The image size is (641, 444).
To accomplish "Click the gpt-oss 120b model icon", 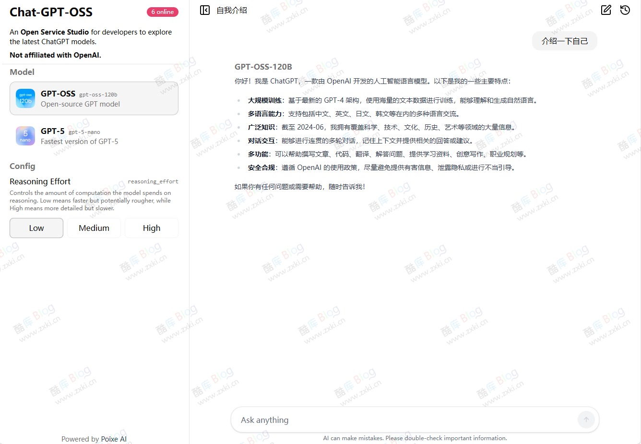I will [25, 98].
